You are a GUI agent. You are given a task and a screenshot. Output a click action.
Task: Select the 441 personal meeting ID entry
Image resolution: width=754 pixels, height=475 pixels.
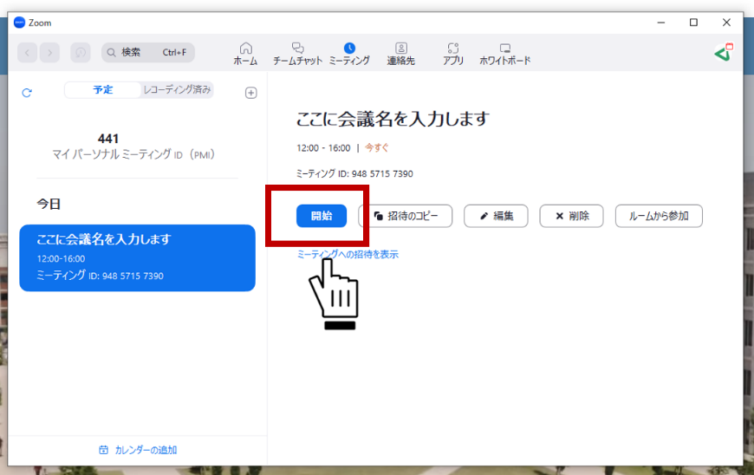pos(133,146)
